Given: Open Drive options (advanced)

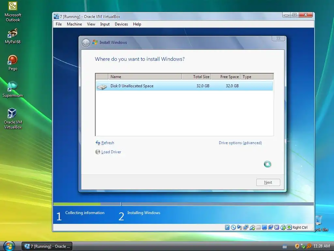Looking at the screenshot, I should [x=240, y=143].
